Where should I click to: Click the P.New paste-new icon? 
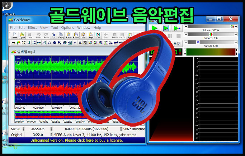point(76,36)
